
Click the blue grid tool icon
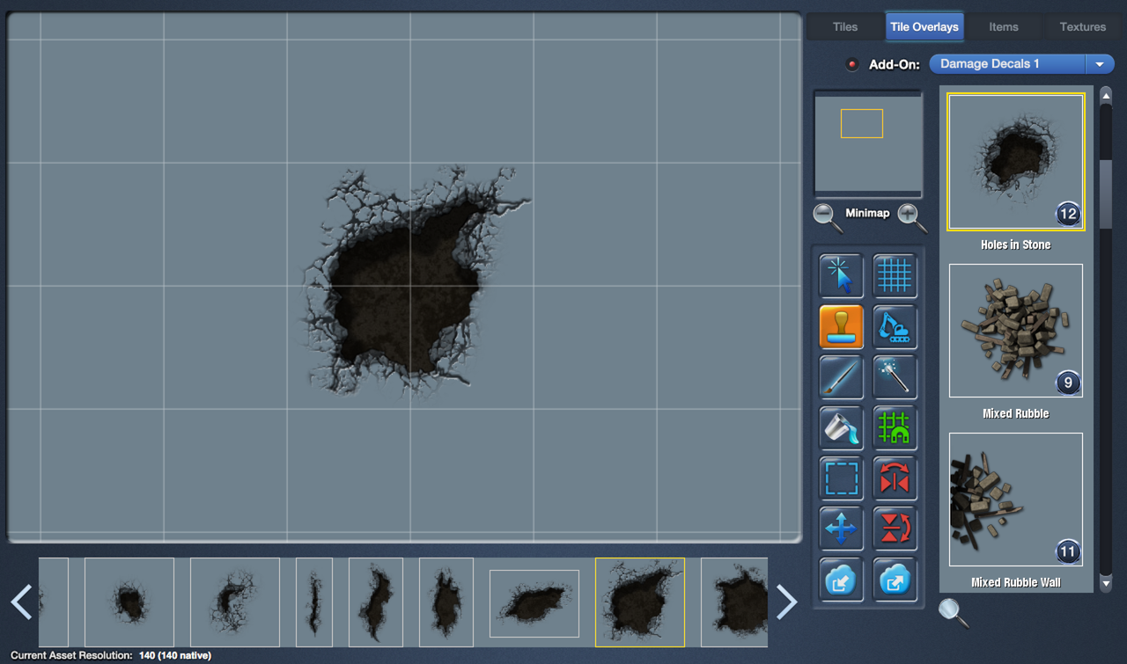895,276
